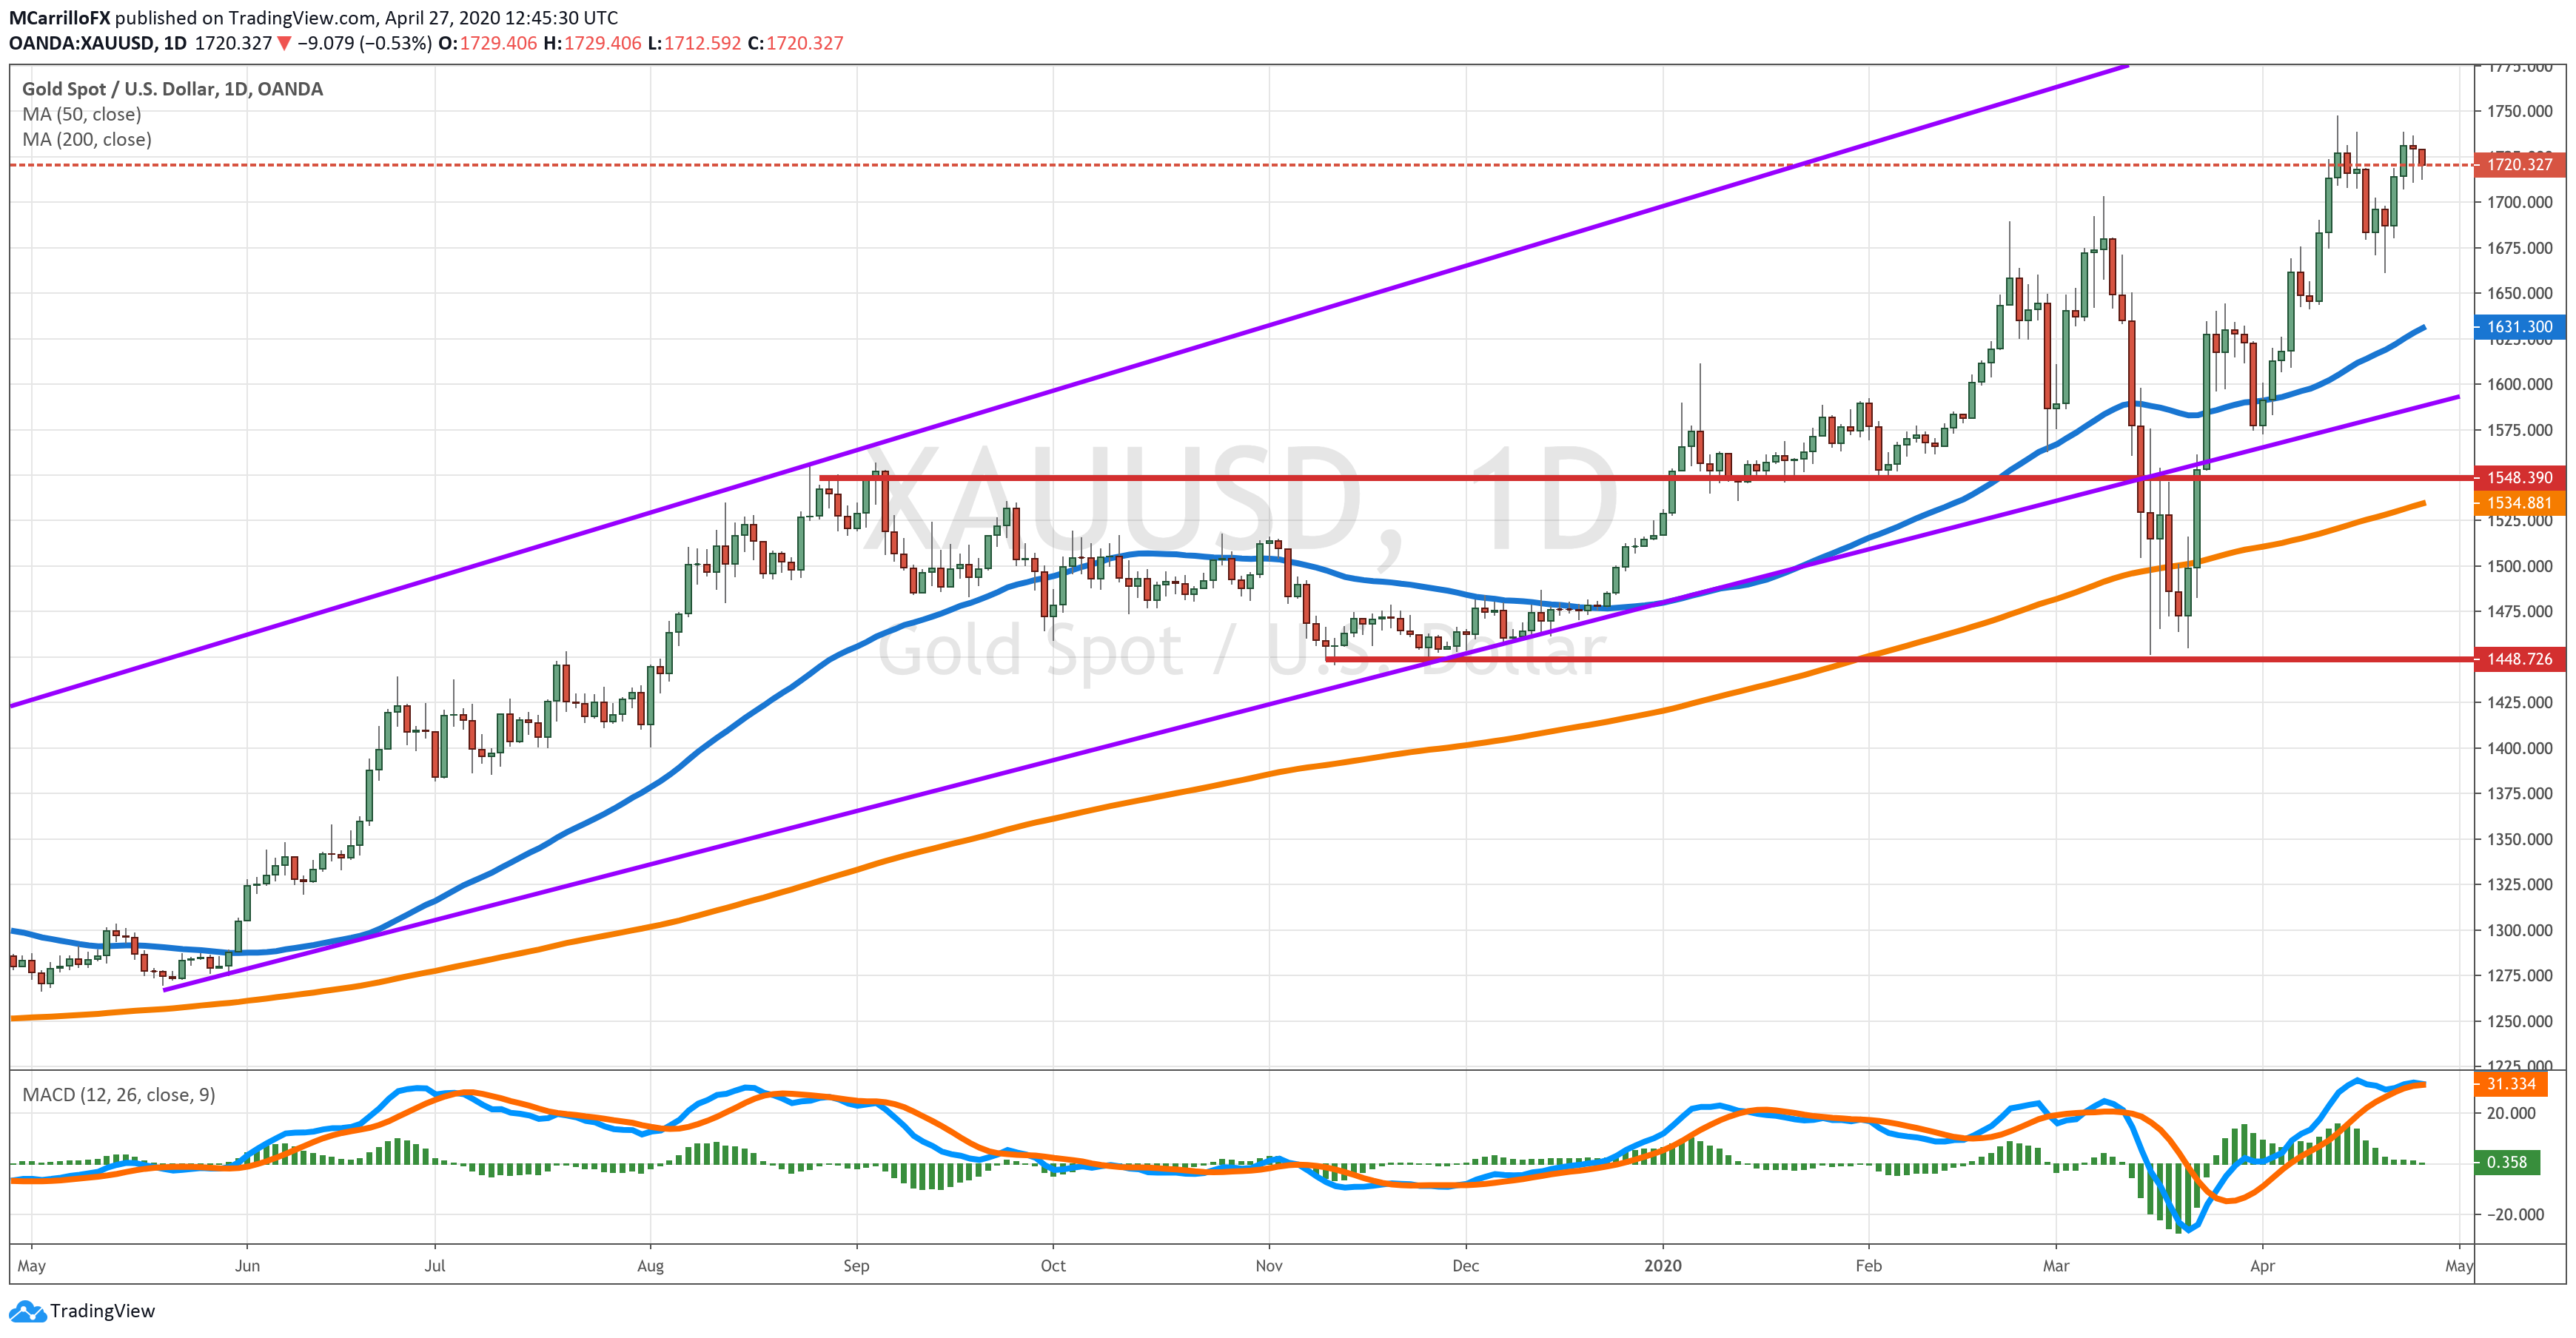Click the blue MA50 value tag 1631.300

point(2518,327)
